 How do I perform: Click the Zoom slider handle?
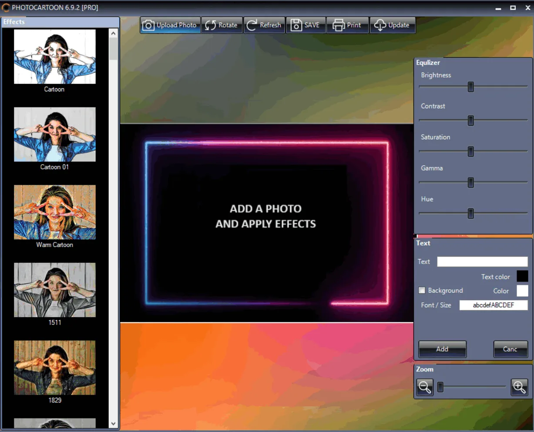440,387
